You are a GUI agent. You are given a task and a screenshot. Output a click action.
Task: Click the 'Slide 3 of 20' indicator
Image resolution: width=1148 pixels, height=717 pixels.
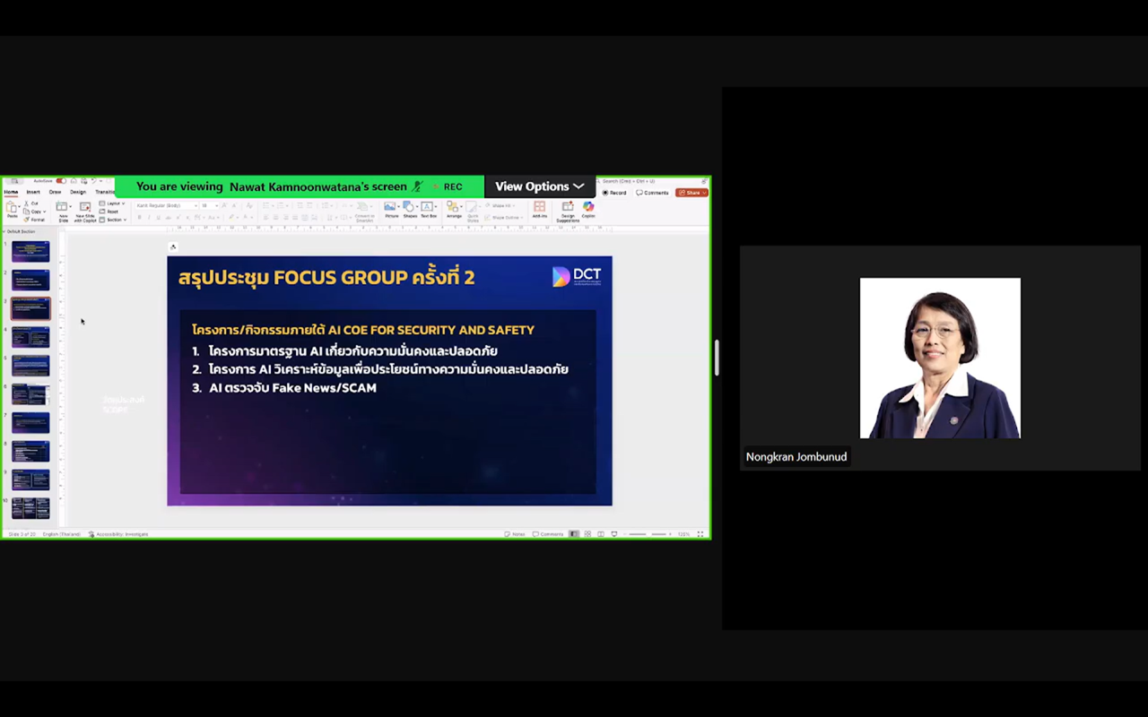[22, 534]
